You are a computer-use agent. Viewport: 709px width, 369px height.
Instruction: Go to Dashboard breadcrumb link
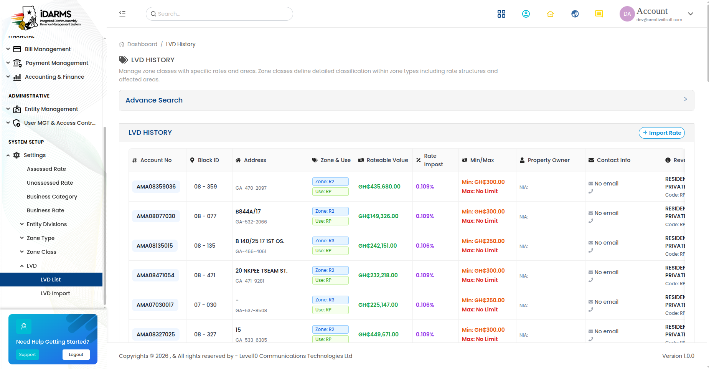click(142, 44)
